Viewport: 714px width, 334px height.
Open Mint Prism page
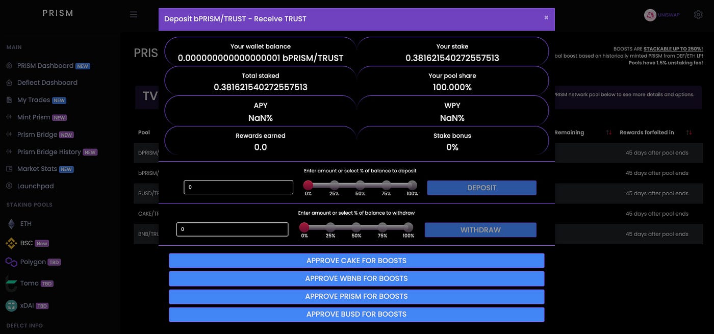(34, 117)
